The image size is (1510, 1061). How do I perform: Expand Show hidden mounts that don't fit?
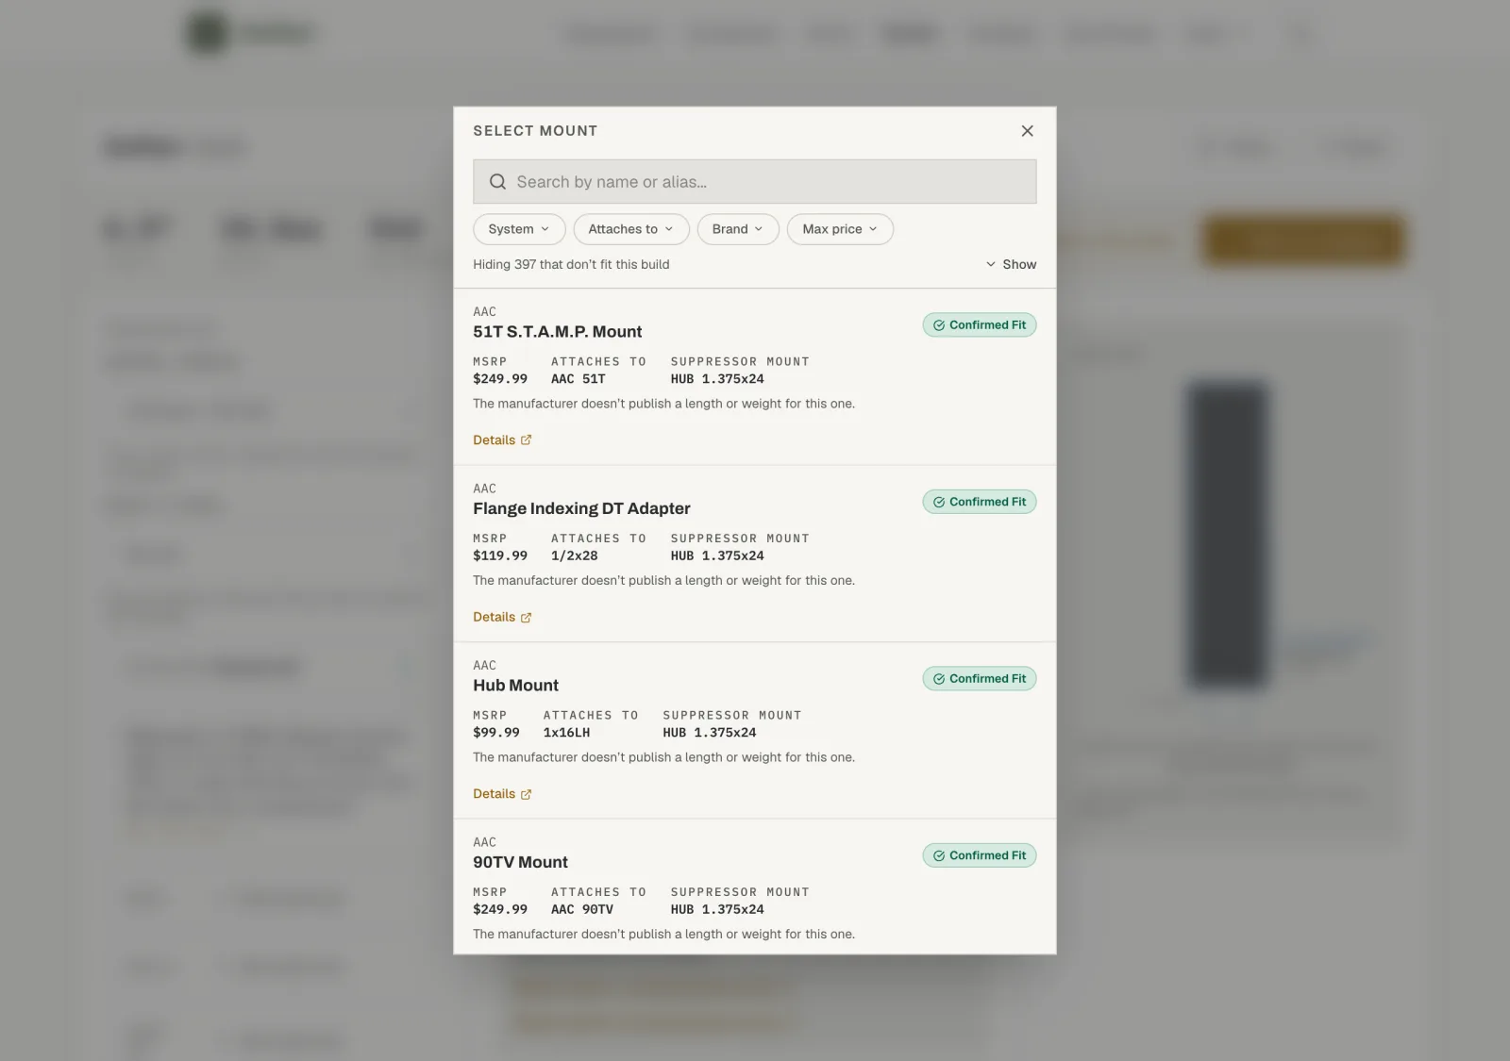1011,264
